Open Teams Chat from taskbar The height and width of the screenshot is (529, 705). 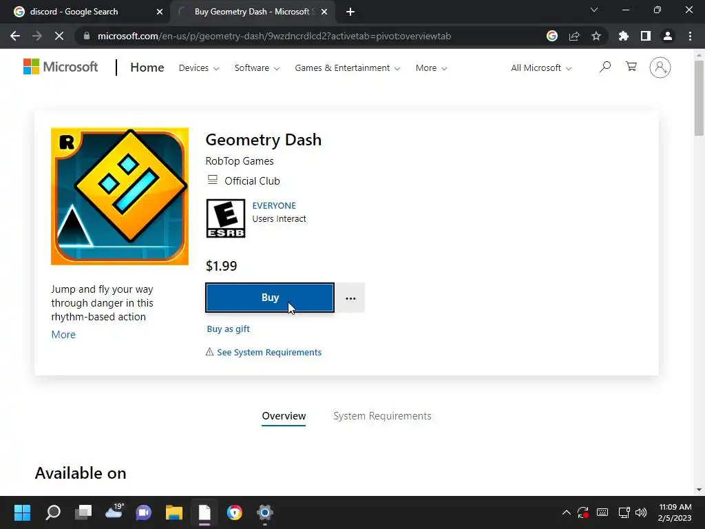(x=144, y=512)
